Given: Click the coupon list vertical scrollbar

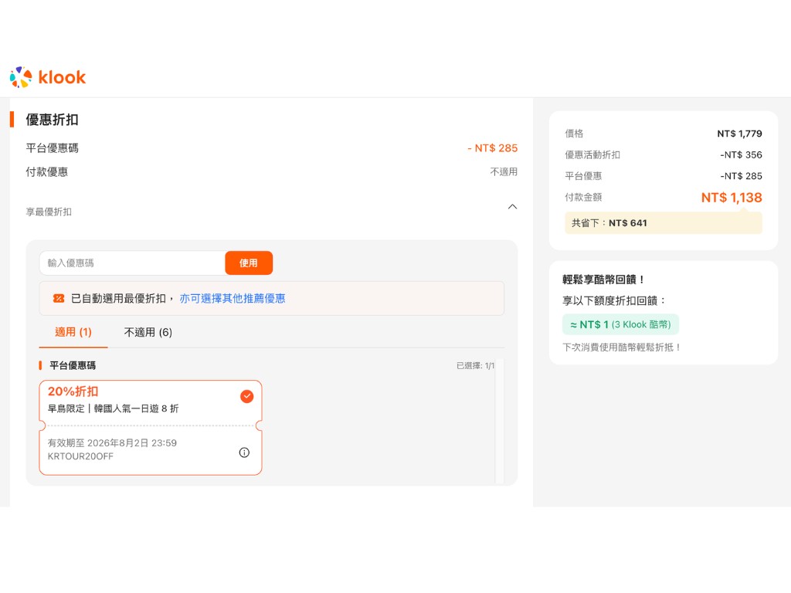Looking at the screenshot, I should click(500, 421).
